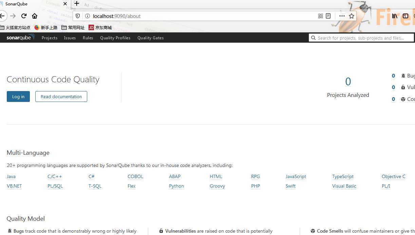Open the JavaScript language link
This screenshot has height=235, width=415.
point(296,176)
